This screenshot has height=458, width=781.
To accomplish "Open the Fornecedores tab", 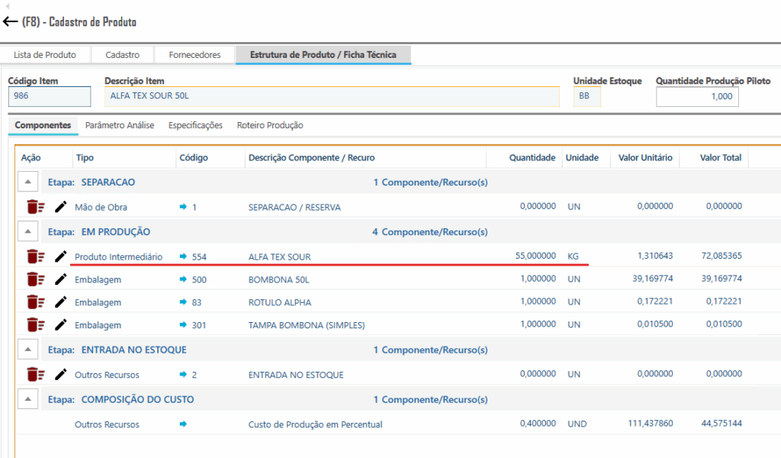I will click(194, 55).
